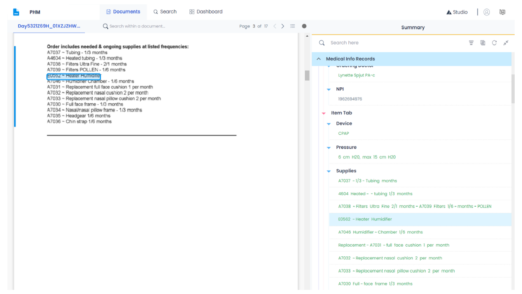The width and height of the screenshot is (522, 294).
Task: Collapse the Device field
Action: point(329,124)
